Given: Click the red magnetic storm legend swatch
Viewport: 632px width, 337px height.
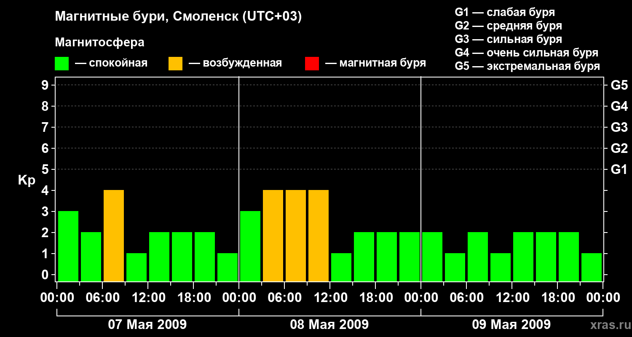Looking at the screenshot, I should coord(312,64).
